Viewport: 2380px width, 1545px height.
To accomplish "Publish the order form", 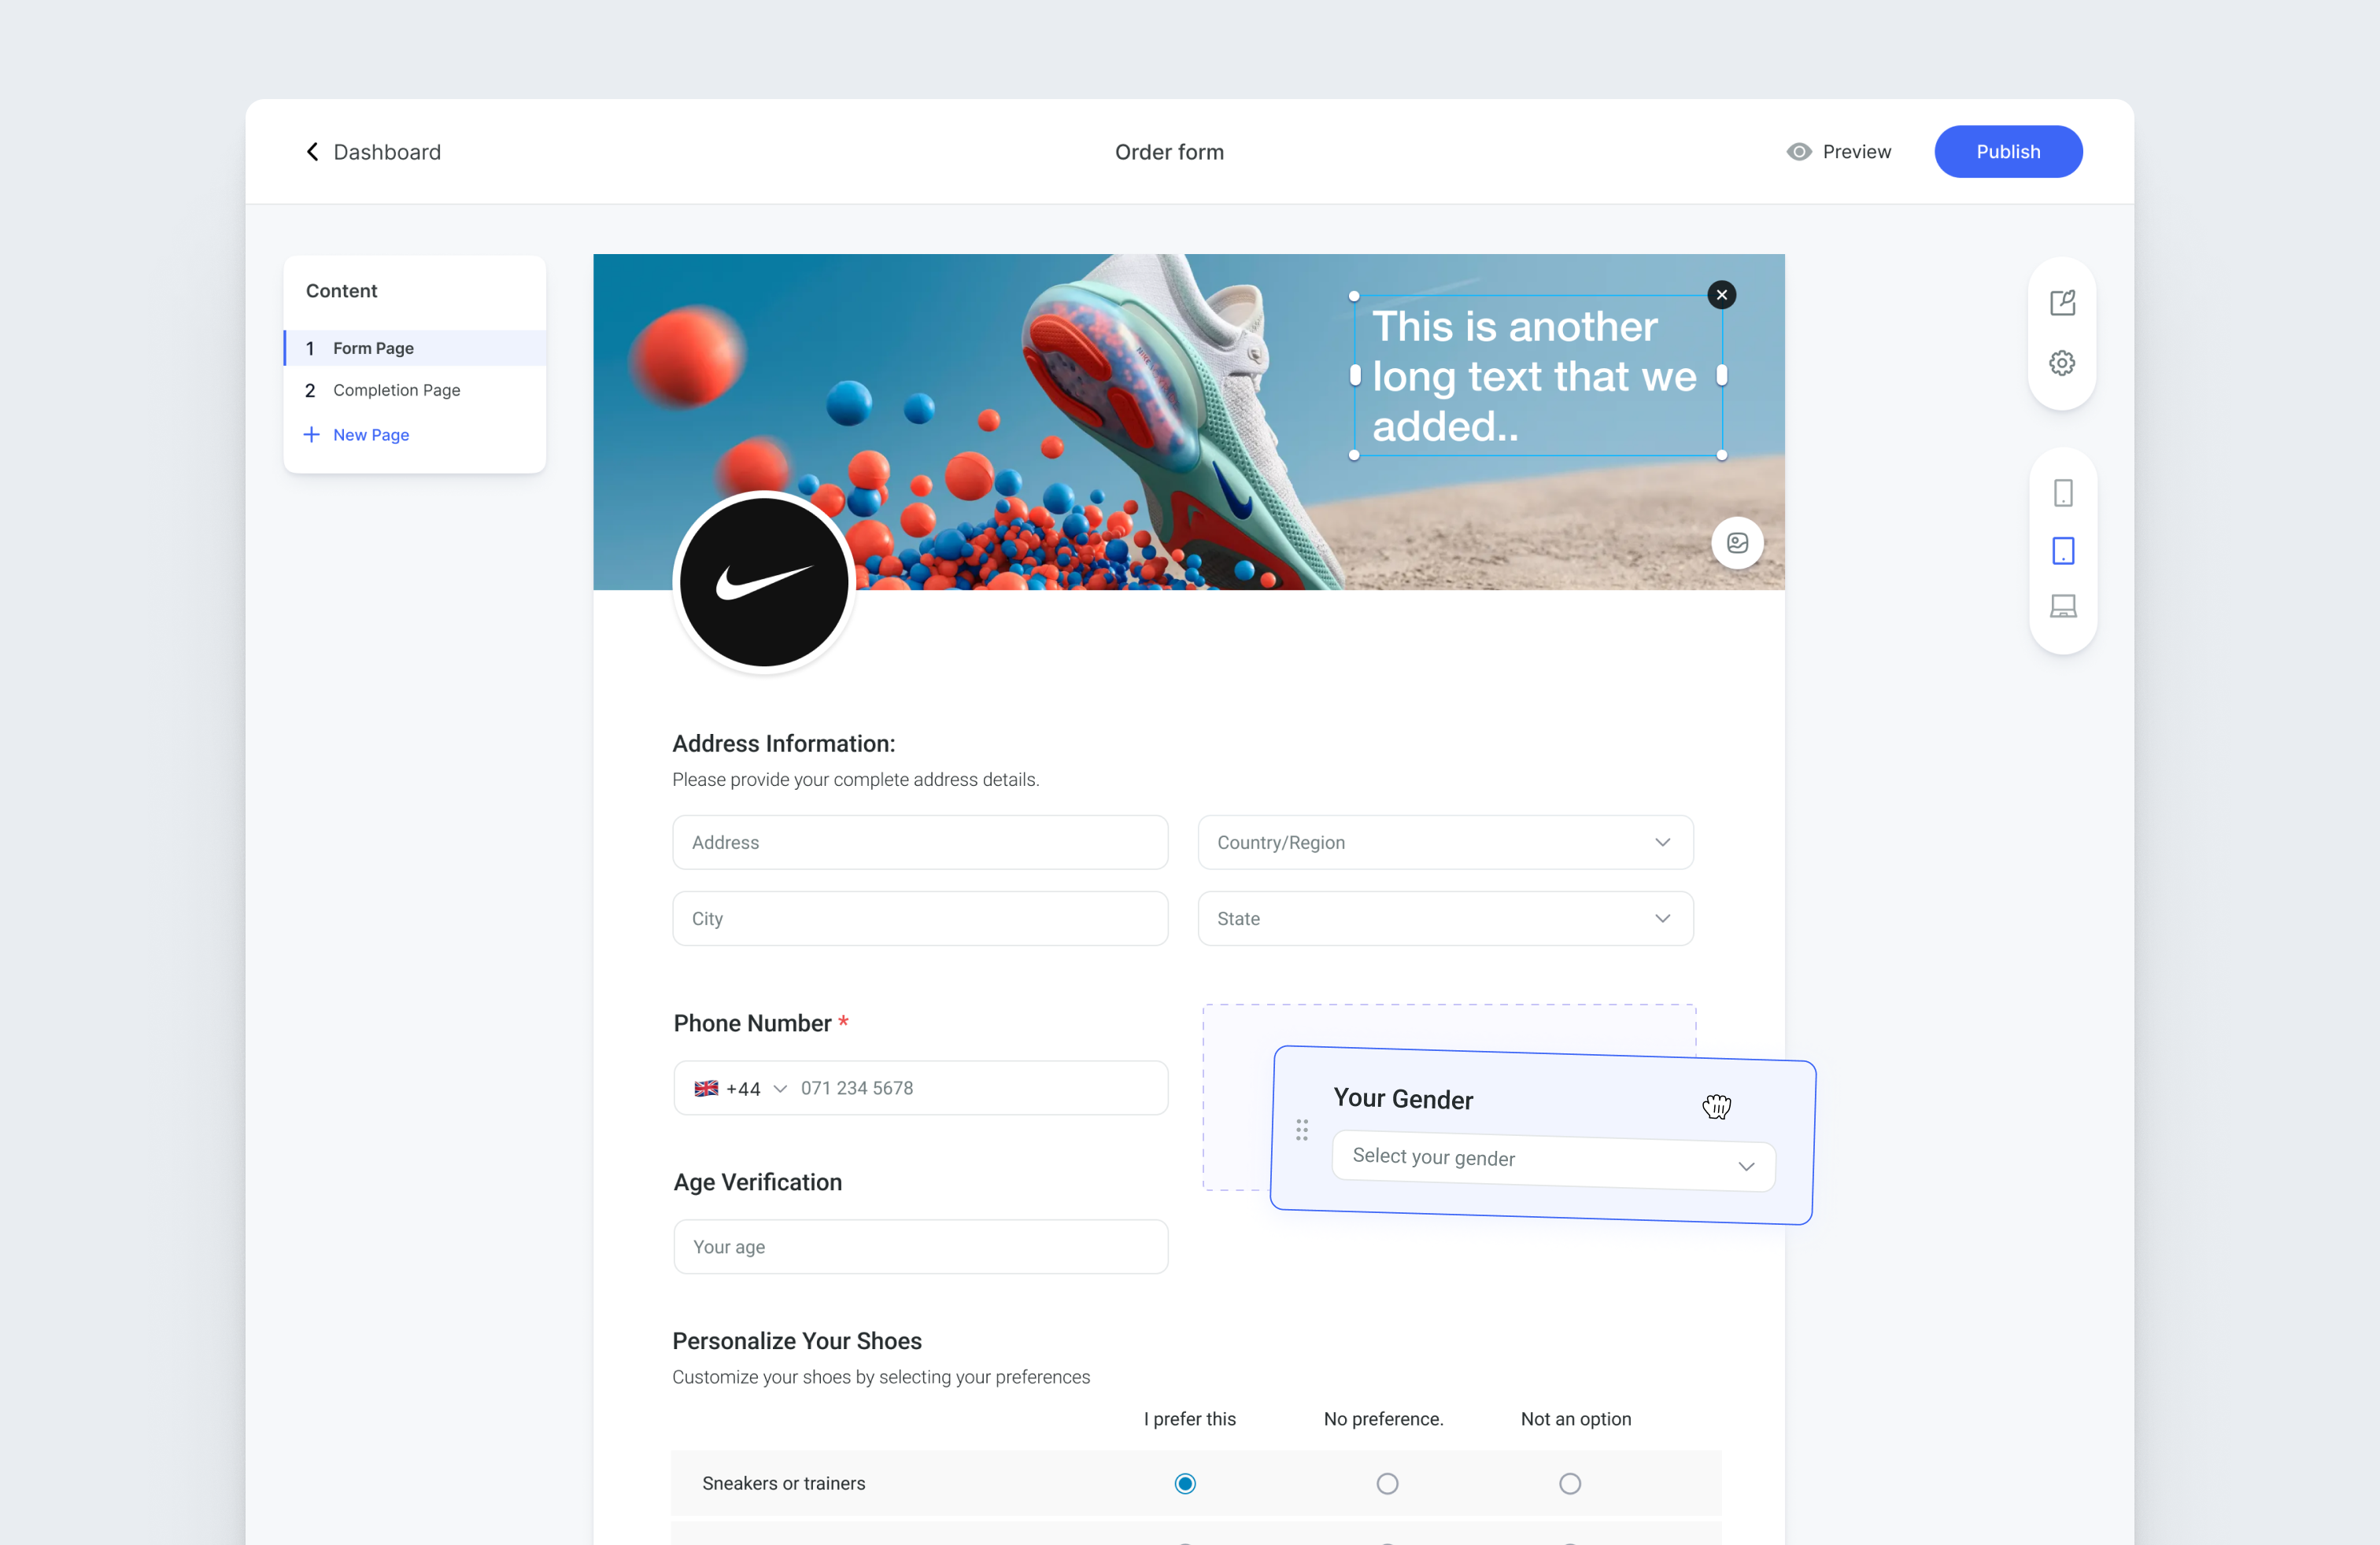I will pyautogui.click(x=2008, y=151).
